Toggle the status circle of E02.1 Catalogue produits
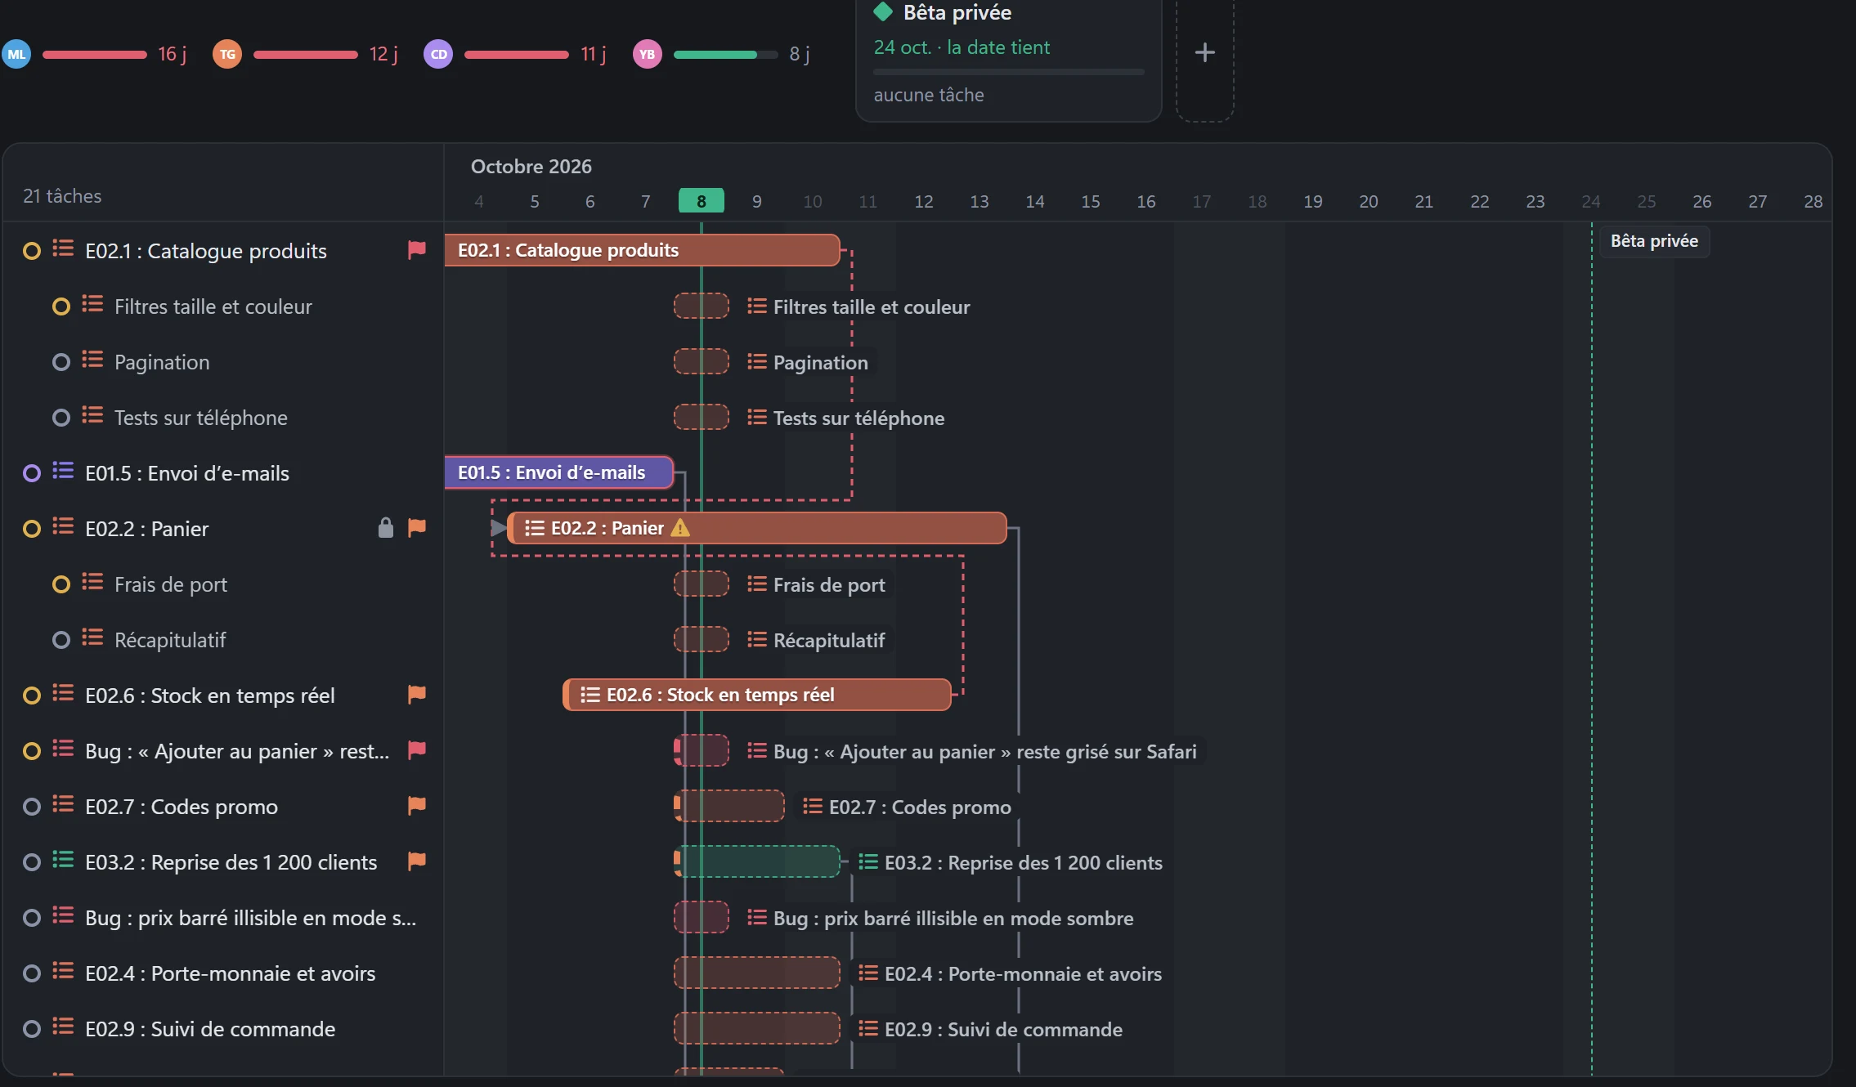The height and width of the screenshot is (1087, 1856). tap(32, 251)
